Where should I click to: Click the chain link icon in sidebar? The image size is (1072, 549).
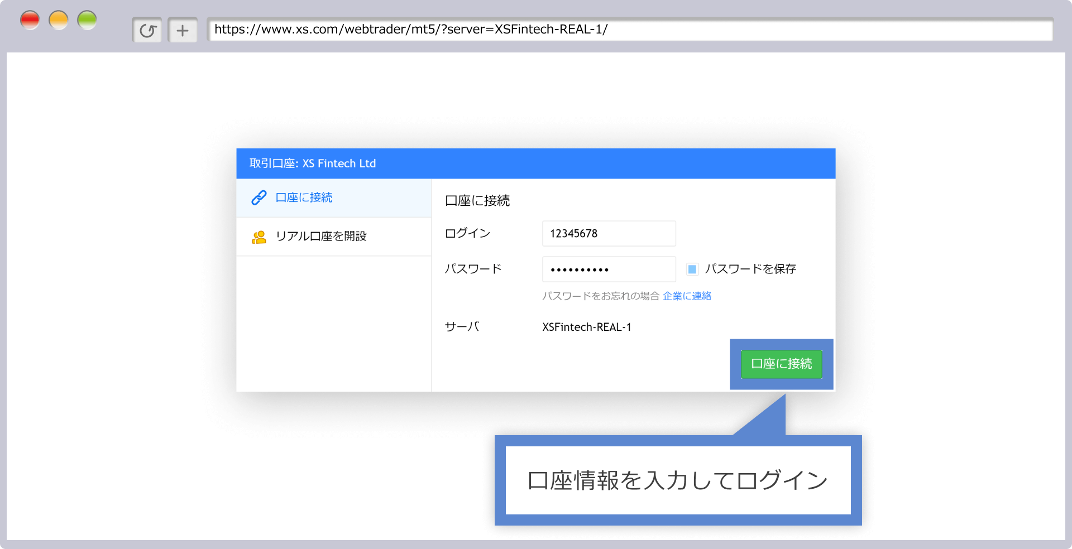point(259,198)
